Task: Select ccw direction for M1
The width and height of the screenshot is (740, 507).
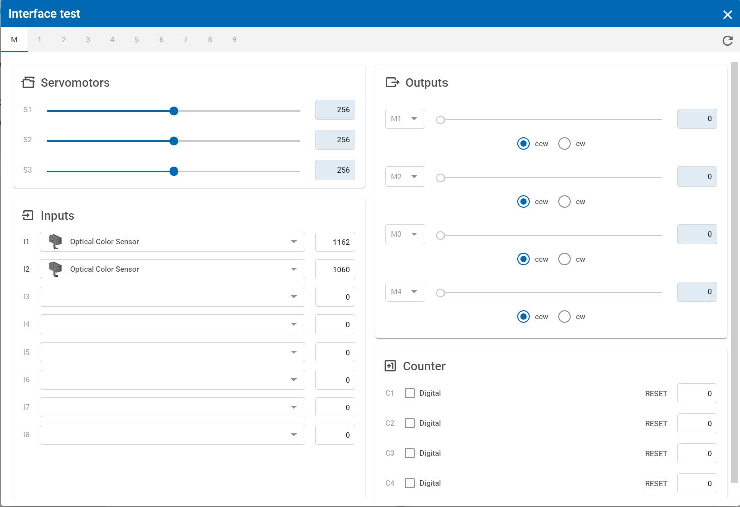Action: [x=523, y=144]
